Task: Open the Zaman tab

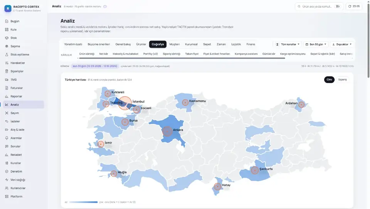Action: 221,44
